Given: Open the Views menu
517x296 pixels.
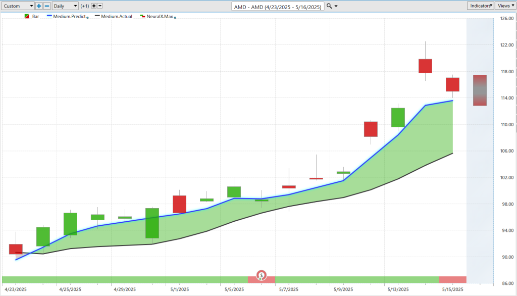Looking at the screenshot, I should tap(505, 6).
